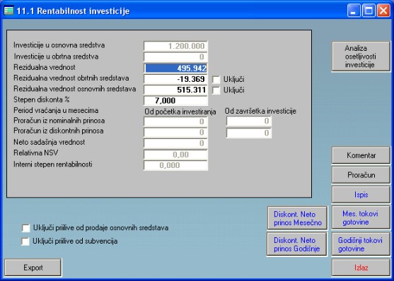
Task: Click Diskont. Neto prinos Mesečno
Action: pos(297,218)
